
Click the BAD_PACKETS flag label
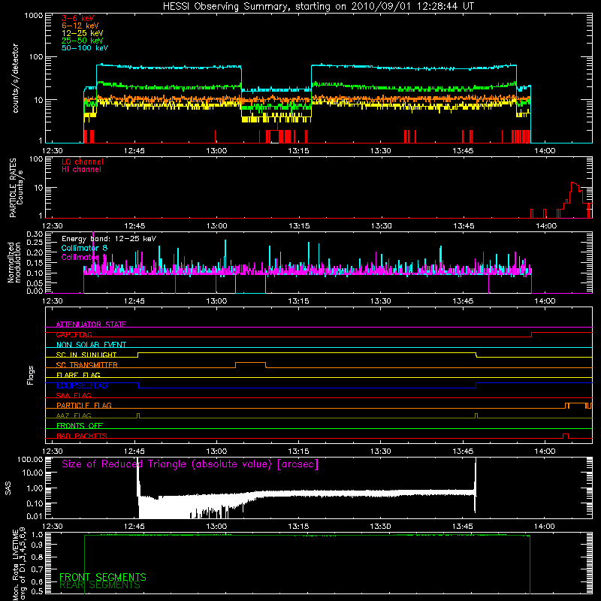click(x=82, y=436)
